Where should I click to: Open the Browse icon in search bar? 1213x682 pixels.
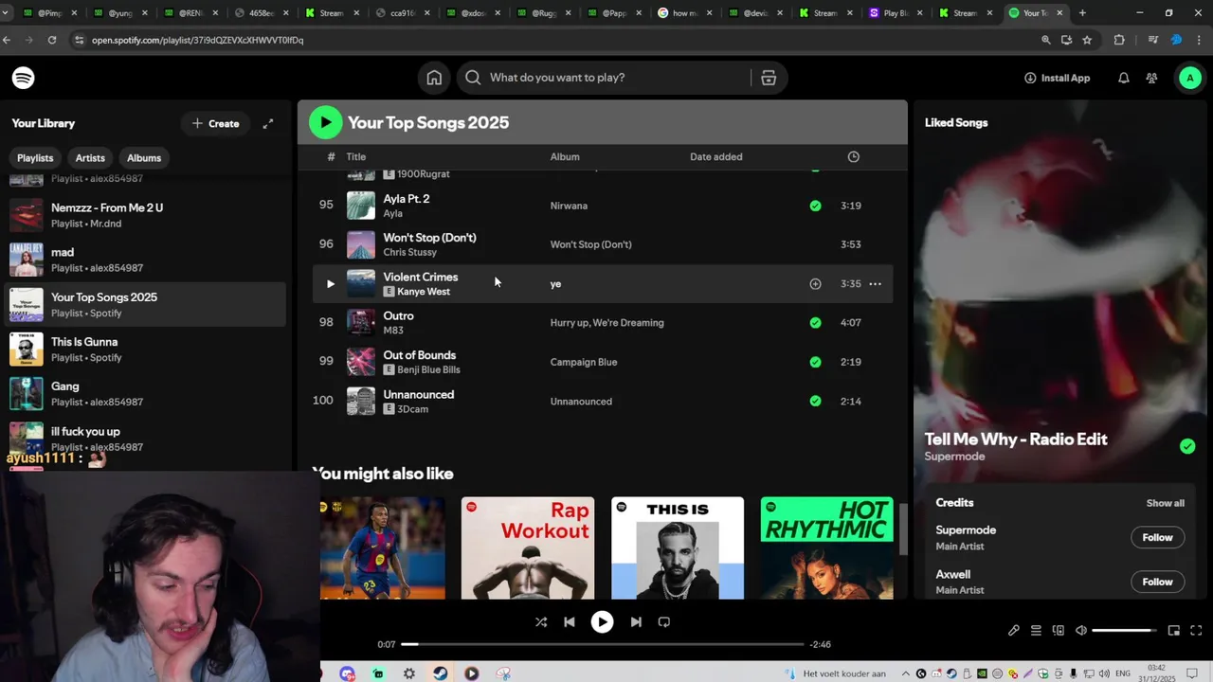pos(769,78)
